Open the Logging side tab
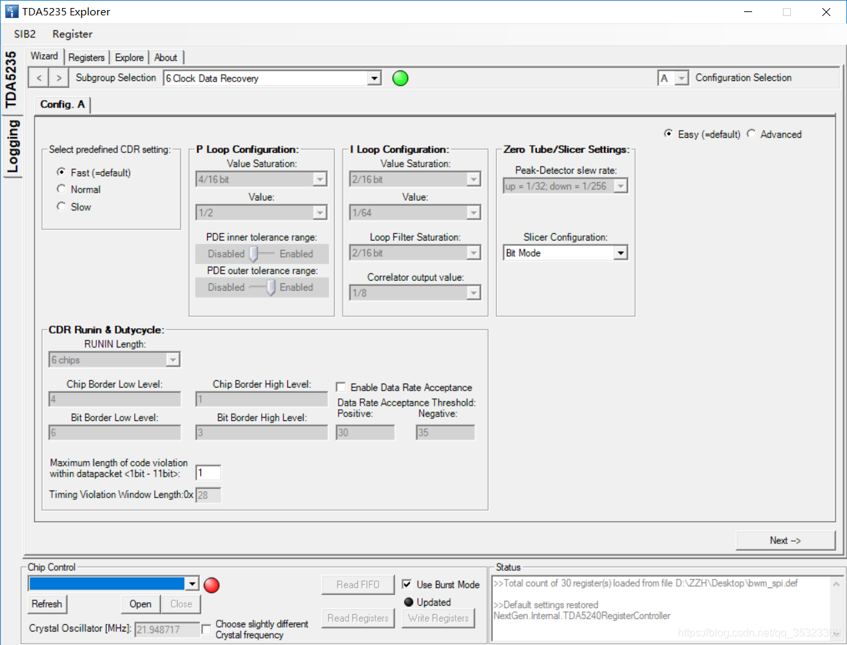This screenshot has width=847, height=645. coord(12,147)
